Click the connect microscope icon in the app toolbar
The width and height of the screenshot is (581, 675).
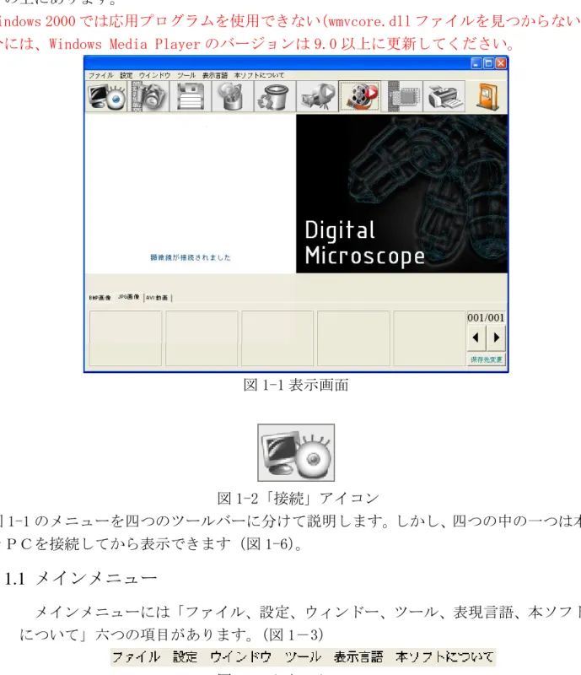click(107, 96)
